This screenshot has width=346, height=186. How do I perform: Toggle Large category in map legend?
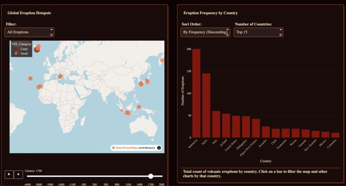pos(21,49)
